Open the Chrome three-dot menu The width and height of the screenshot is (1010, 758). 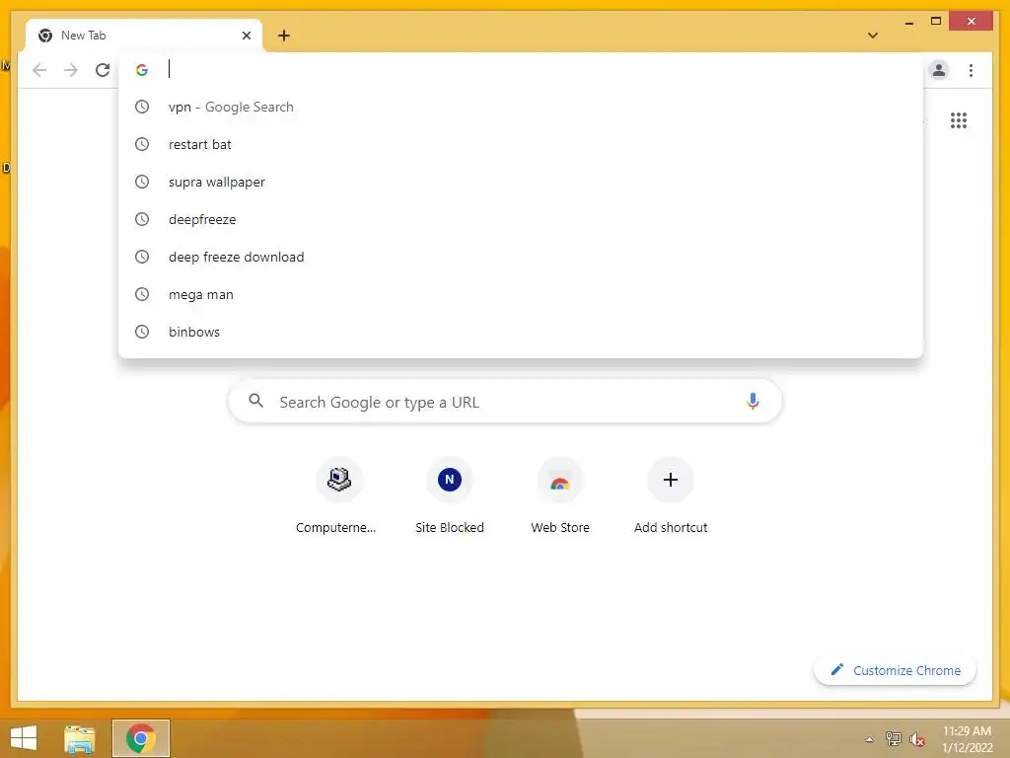point(971,70)
